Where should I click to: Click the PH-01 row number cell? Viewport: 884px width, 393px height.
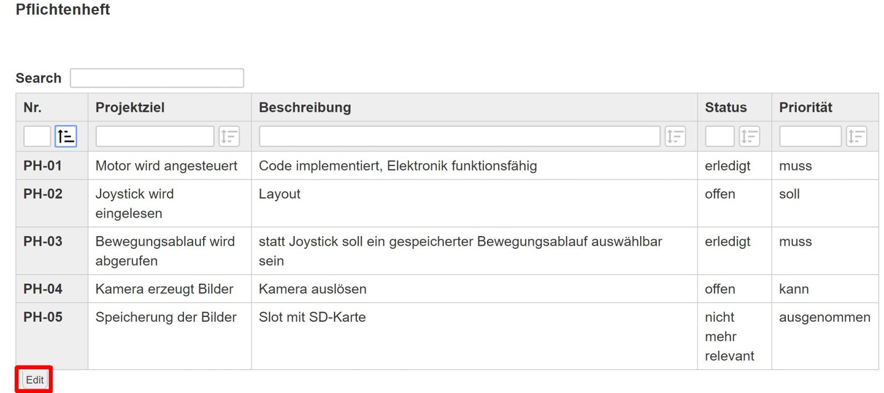coord(43,166)
